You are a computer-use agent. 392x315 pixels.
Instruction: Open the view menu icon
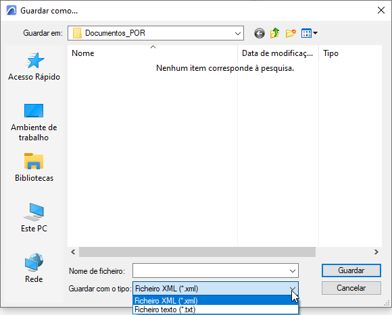[x=310, y=33]
